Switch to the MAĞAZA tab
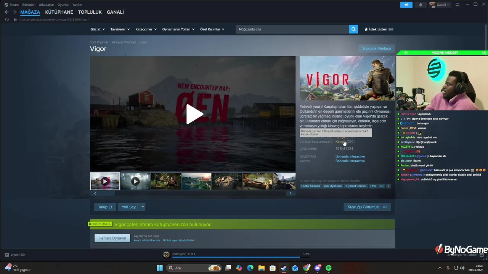The height and width of the screenshot is (274, 488). 30,12
